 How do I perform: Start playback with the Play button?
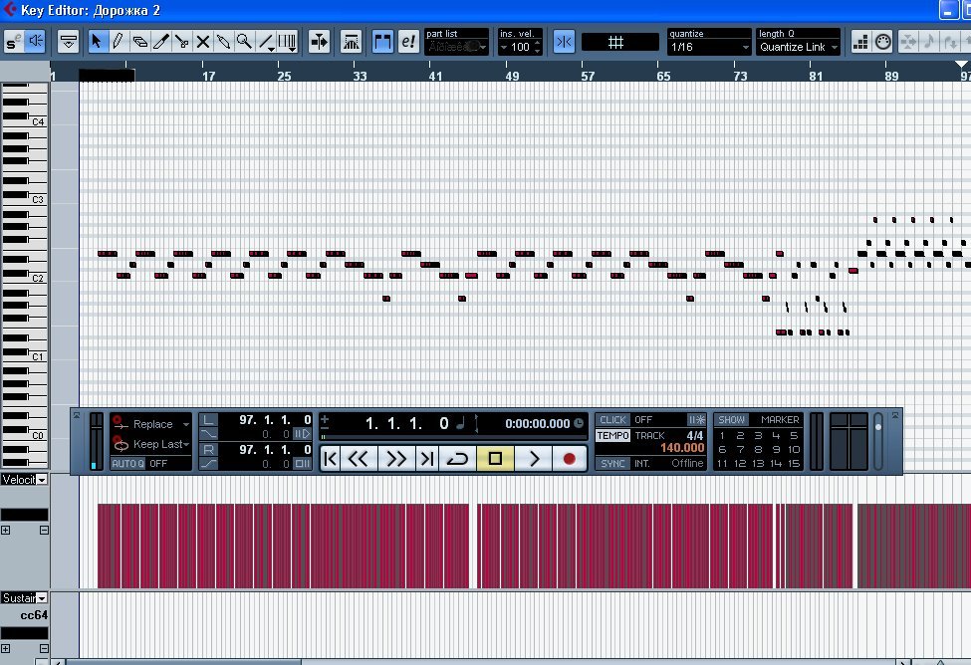point(533,459)
